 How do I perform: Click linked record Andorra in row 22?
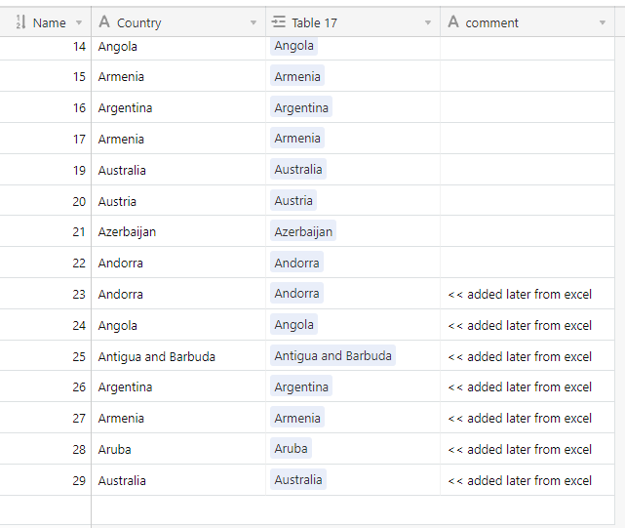coord(296,263)
